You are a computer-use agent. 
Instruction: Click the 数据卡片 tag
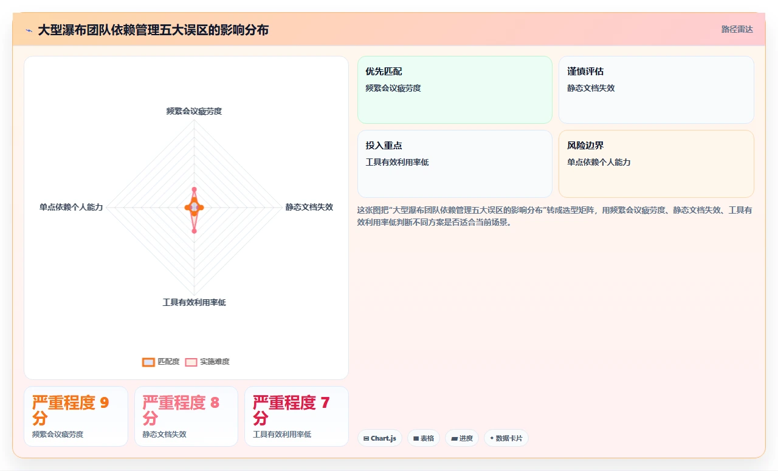click(x=506, y=438)
